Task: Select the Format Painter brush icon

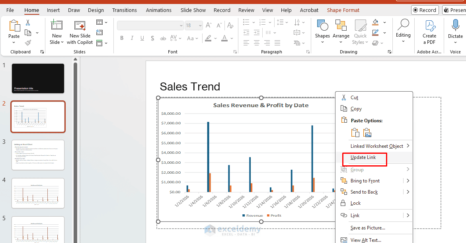Action: pyautogui.click(x=28, y=43)
